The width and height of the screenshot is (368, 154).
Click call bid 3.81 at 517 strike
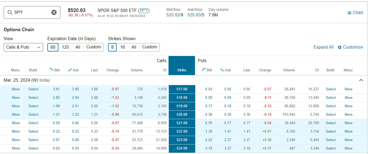tap(56, 89)
